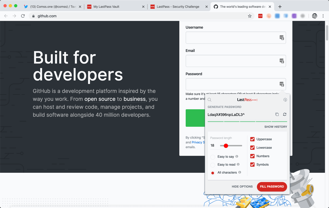Click the LastPass icon in Username field
Image resolution: width=329 pixels, height=208 pixels.
(x=282, y=38)
